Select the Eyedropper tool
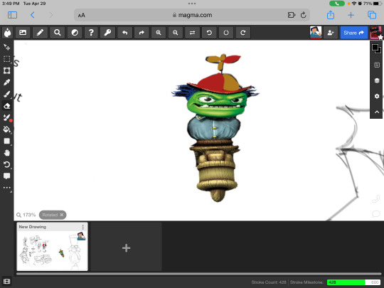 click(x=7, y=82)
